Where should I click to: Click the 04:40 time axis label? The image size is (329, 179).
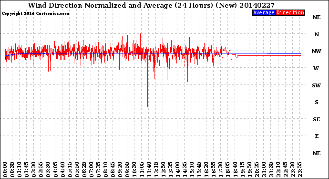(62, 169)
